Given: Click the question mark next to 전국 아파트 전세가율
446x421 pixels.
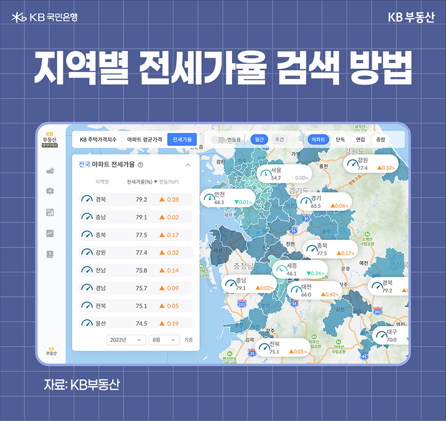Looking at the screenshot, I should pyautogui.click(x=140, y=165).
